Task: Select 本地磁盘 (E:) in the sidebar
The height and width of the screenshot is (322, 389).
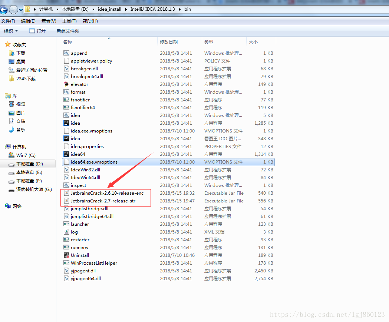Action: coord(29,172)
